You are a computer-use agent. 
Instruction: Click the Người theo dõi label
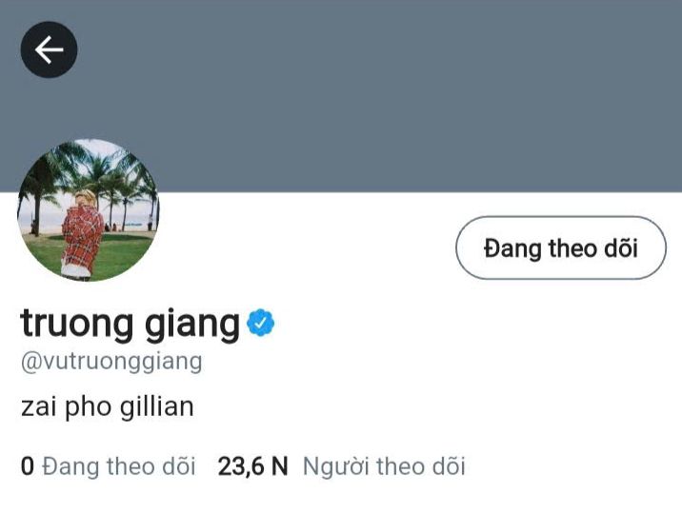tap(384, 466)
